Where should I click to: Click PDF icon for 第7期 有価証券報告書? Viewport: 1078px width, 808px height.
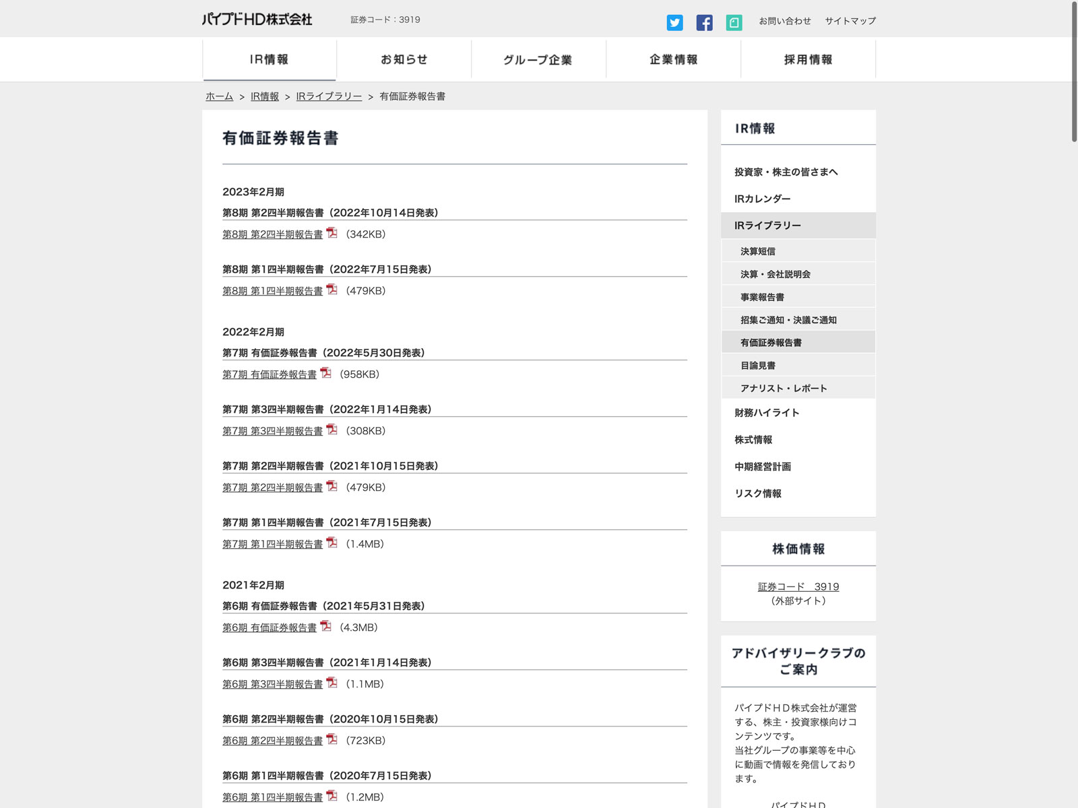tap(325, 373)
